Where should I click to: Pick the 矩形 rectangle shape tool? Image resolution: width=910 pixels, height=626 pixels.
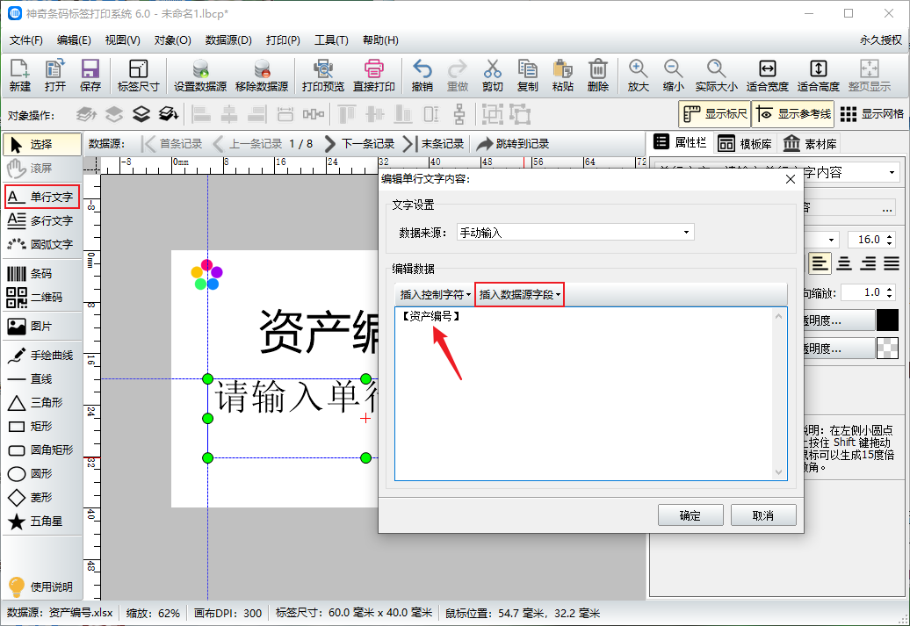[42, 427]
